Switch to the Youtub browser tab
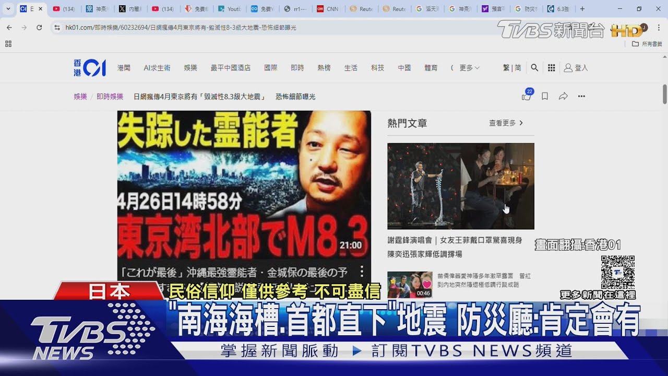This screenshot has width=668, height=376. tap(229, 9)
